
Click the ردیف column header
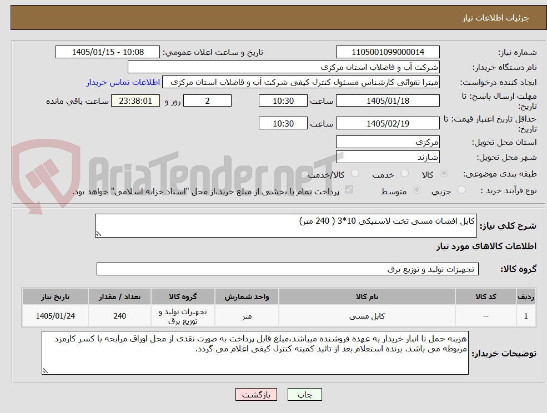(x=526, y=296)
